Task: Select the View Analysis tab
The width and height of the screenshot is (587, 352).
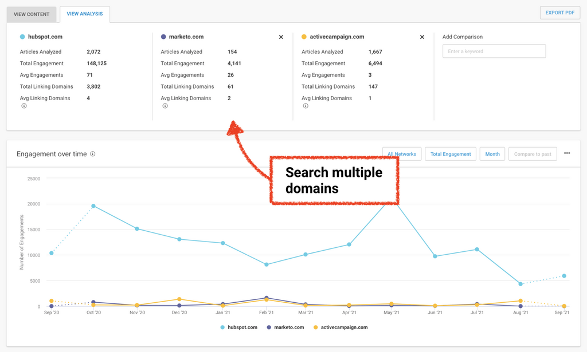Action: [x=85, y=14]
